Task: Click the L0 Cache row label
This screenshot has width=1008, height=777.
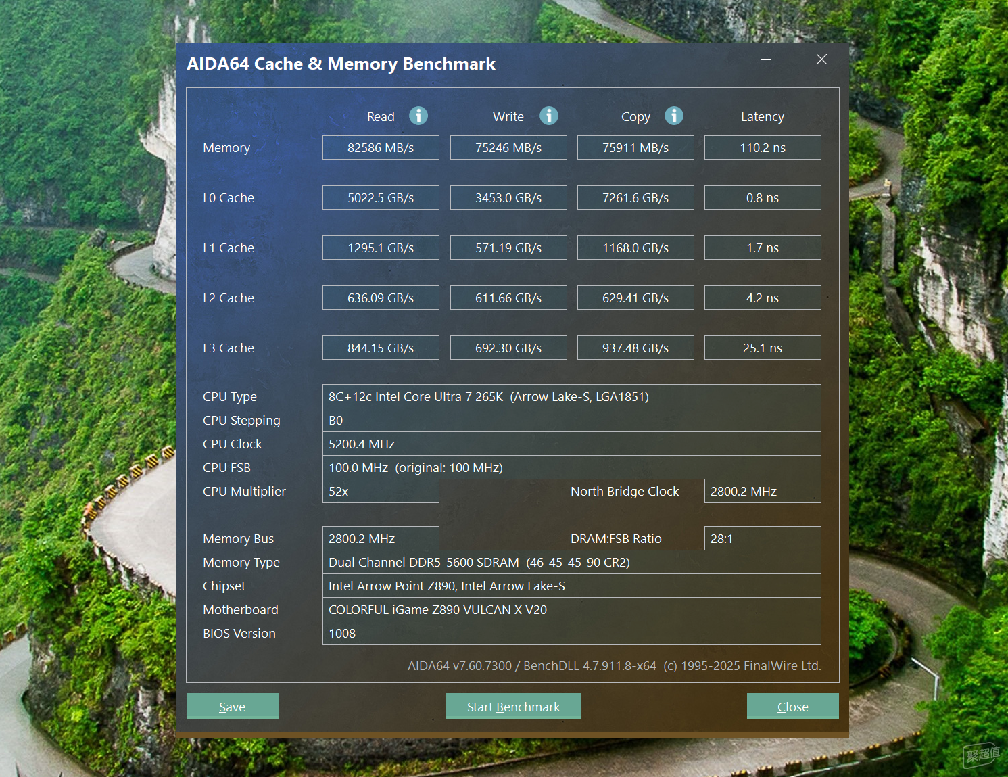Action: (229, 197)
